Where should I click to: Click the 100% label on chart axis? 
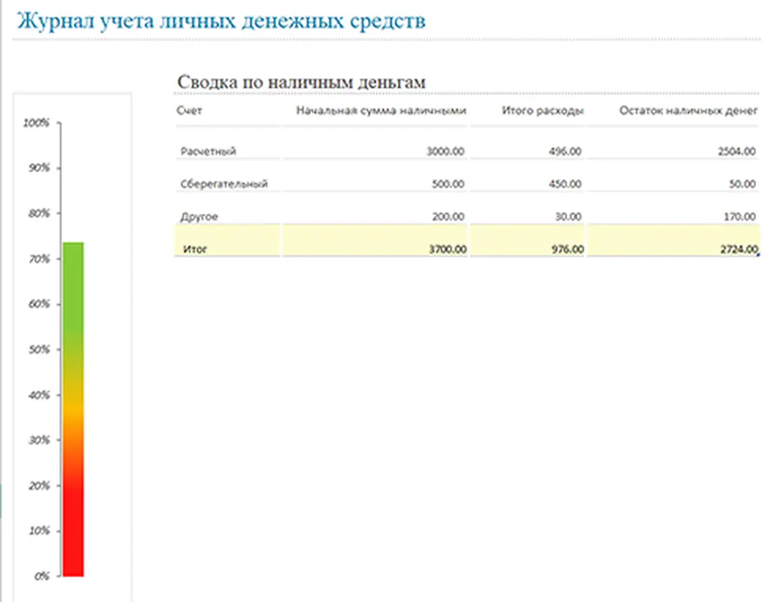click(36, 123)
